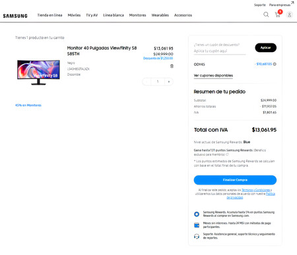Click the headset Soporte icon
This screenshot has width=297, height=255.
click(x=197, y=237)
